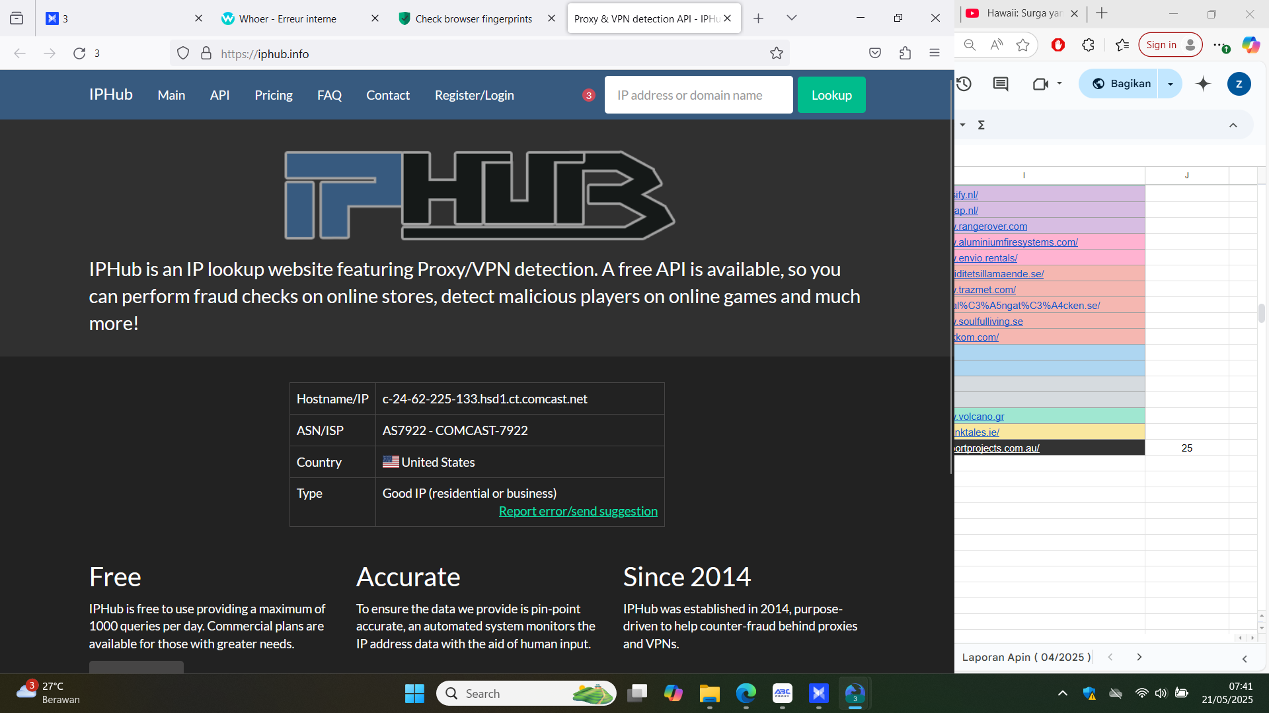Viewport: 1269px width, 713px height.
Task: Open the rangerover.com link in the sheet
Action: pos(992,226)
